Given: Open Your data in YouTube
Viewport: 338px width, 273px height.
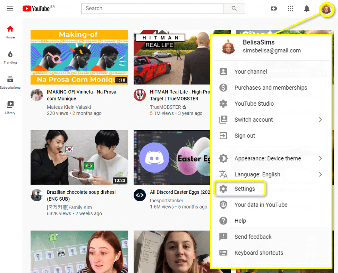Looking at the screenshot, I should (272, 205).
